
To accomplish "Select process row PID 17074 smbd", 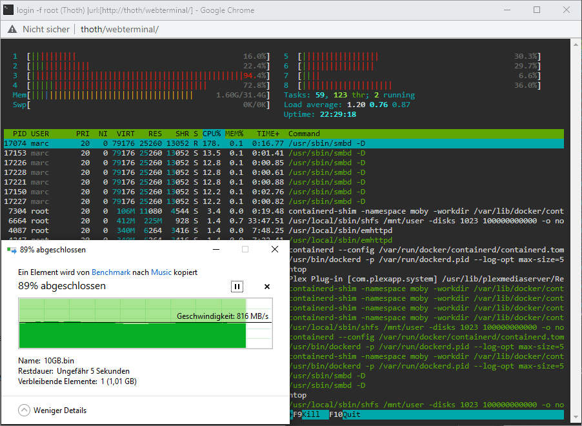I will click(x=283, y=143).
